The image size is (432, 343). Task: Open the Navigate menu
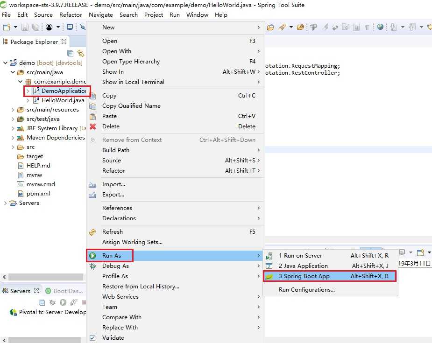click(x=101, y=14)
